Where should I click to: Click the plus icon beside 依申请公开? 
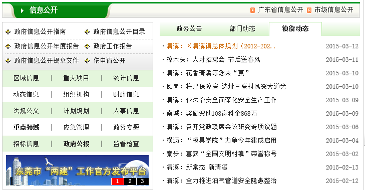pyautogui.click(x=87, y=61)
